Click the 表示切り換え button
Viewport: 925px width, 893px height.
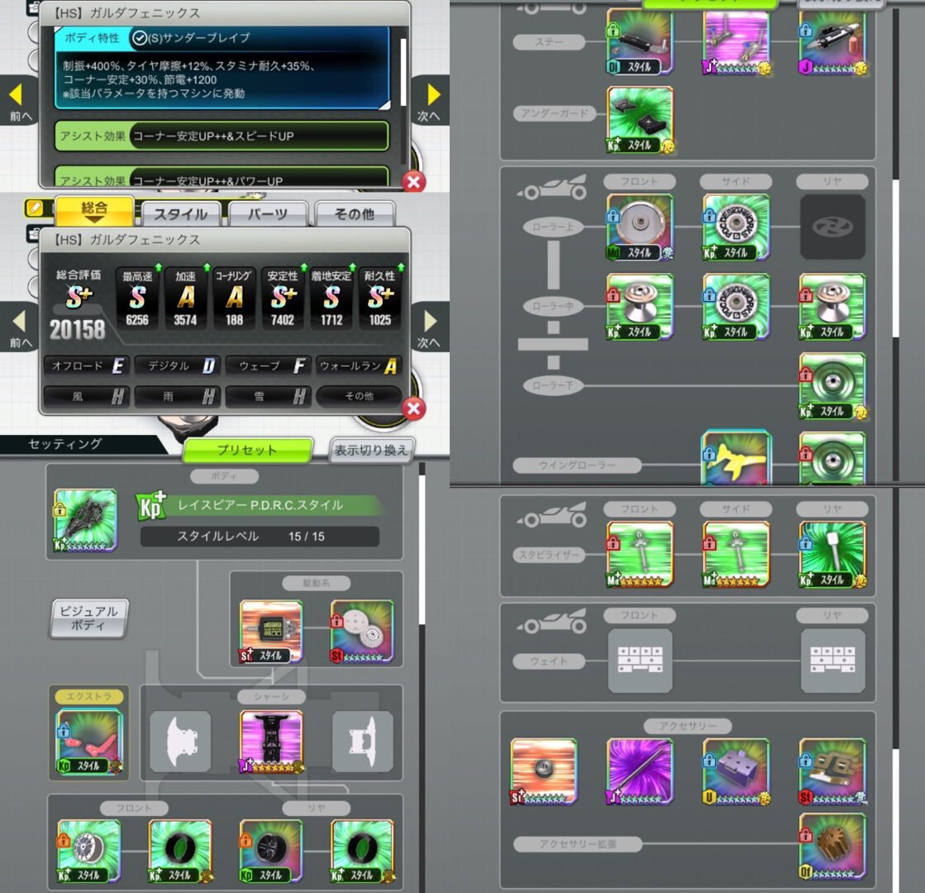tap(371, 451)
